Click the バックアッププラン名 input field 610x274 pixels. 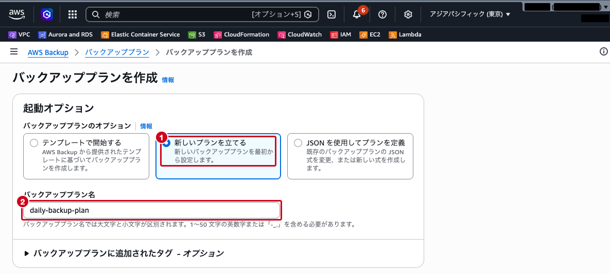coord(152,210)
